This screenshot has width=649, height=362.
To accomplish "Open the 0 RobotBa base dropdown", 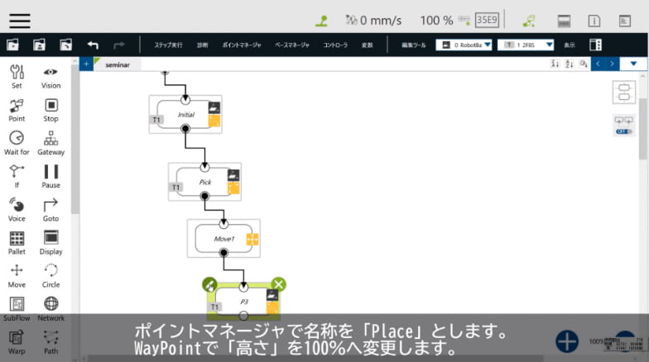I will (x=464, y=45).
